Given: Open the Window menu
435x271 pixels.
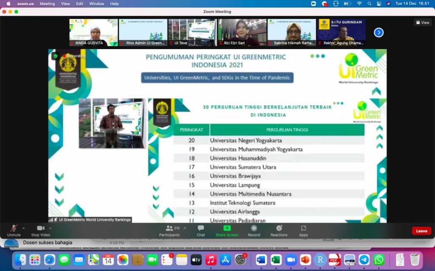Looking at the screenshot, I should (96, 3).
